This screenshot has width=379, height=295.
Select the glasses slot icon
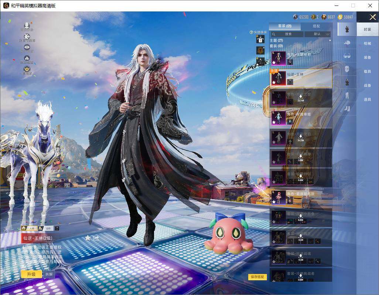pyautogui.click(x=347, y=56)
